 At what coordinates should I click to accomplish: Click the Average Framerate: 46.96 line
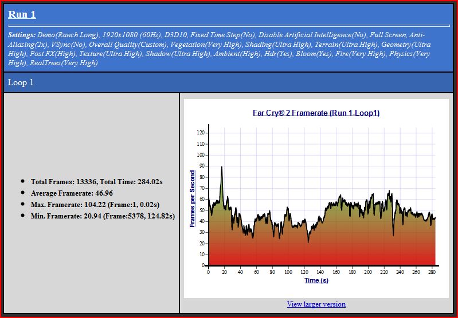(x=72, y=193)
